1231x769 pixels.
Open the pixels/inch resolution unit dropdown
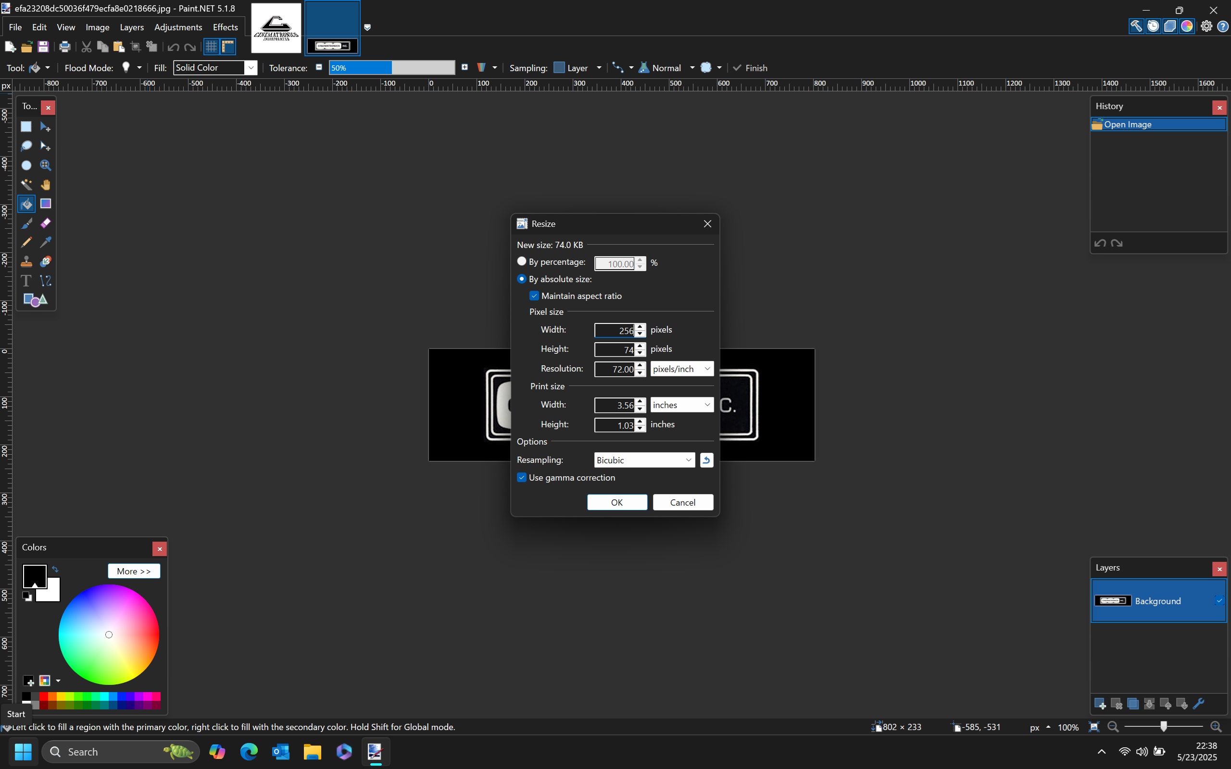coord(682,369)
